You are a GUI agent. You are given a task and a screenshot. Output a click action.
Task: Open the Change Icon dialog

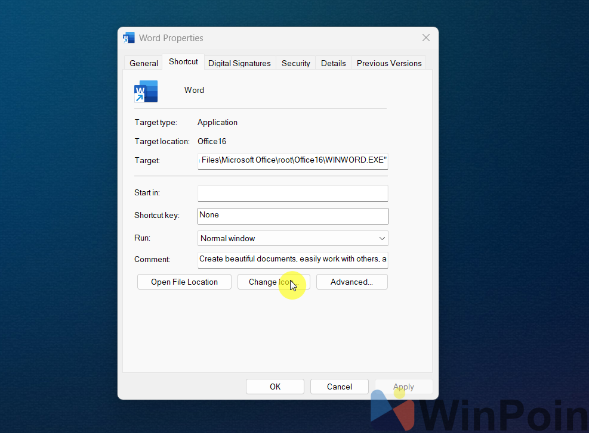point(273,282)
